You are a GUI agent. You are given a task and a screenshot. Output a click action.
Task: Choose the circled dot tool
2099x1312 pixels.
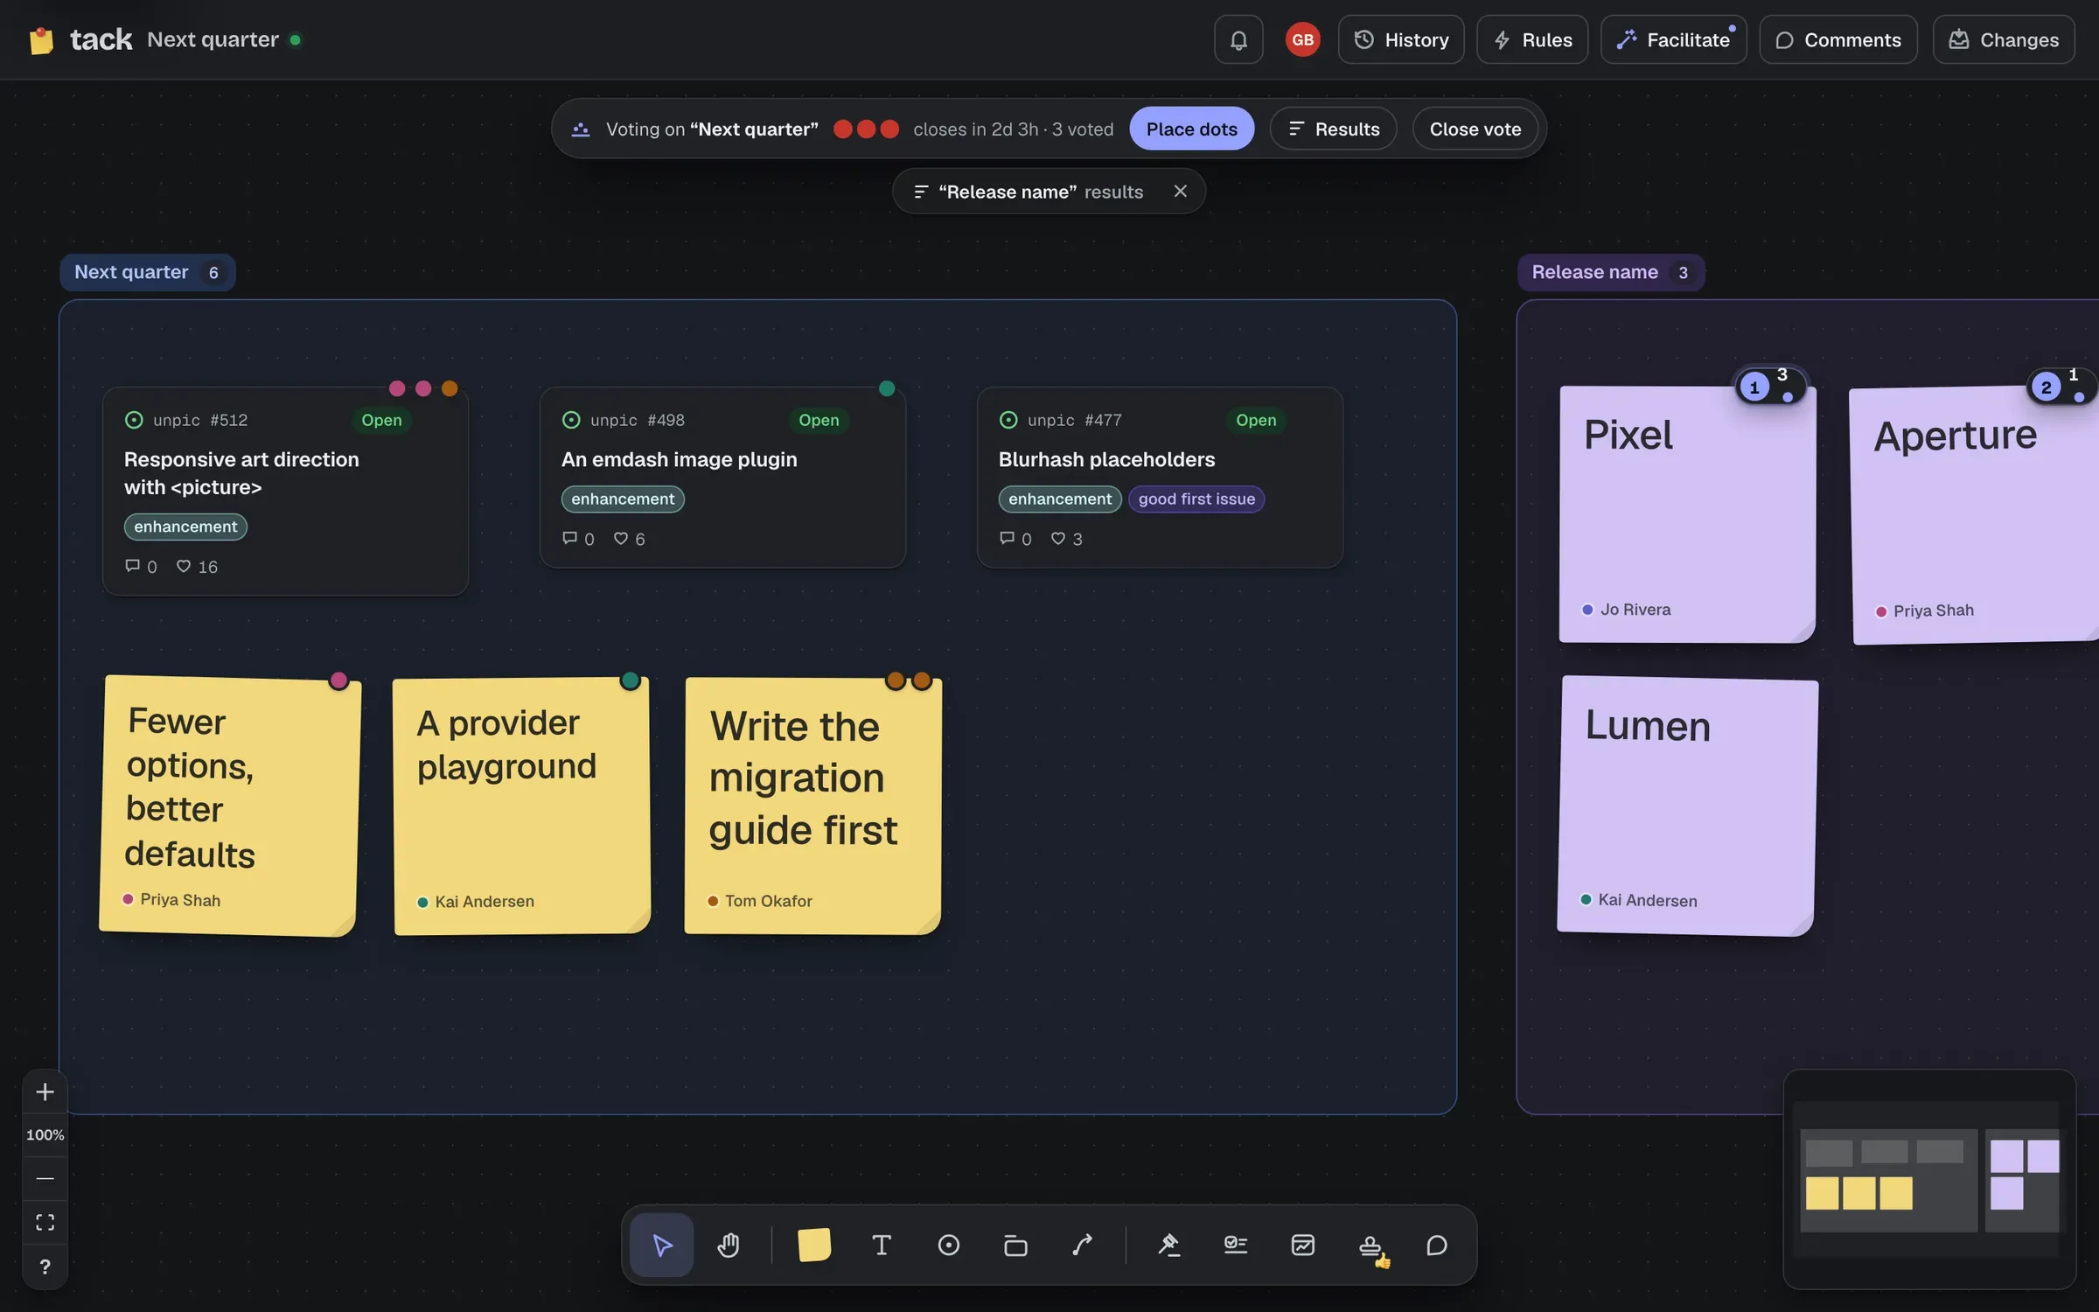coord(948,1244)
